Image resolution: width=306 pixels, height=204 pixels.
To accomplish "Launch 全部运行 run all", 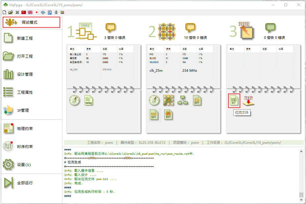I will [25, 183].
